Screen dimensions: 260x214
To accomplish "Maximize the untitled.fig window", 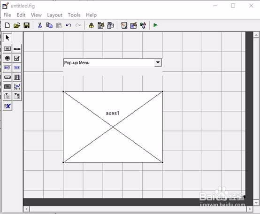I will (x=233, y=6).
